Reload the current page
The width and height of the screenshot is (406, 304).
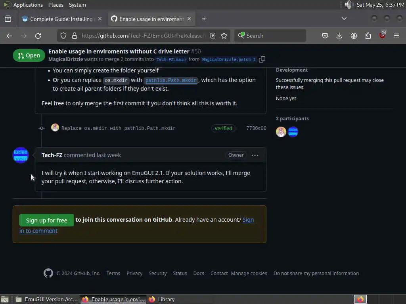pos(38,36)
